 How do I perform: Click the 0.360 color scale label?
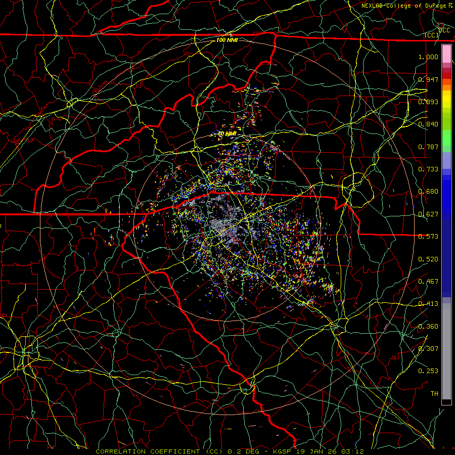point(428,327)
